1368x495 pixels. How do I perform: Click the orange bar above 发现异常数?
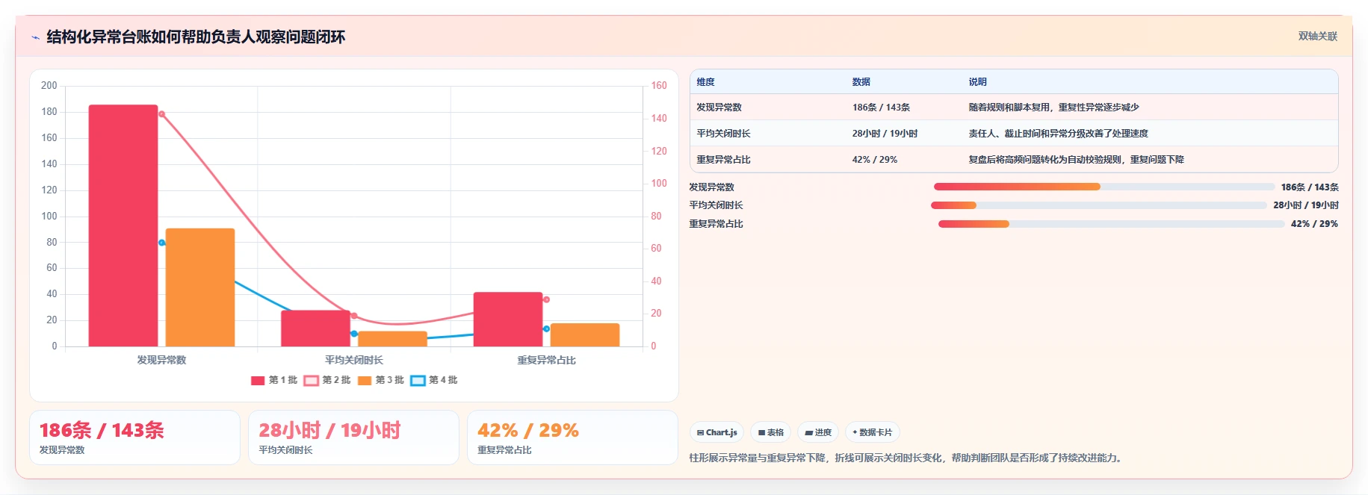[200, 287]
